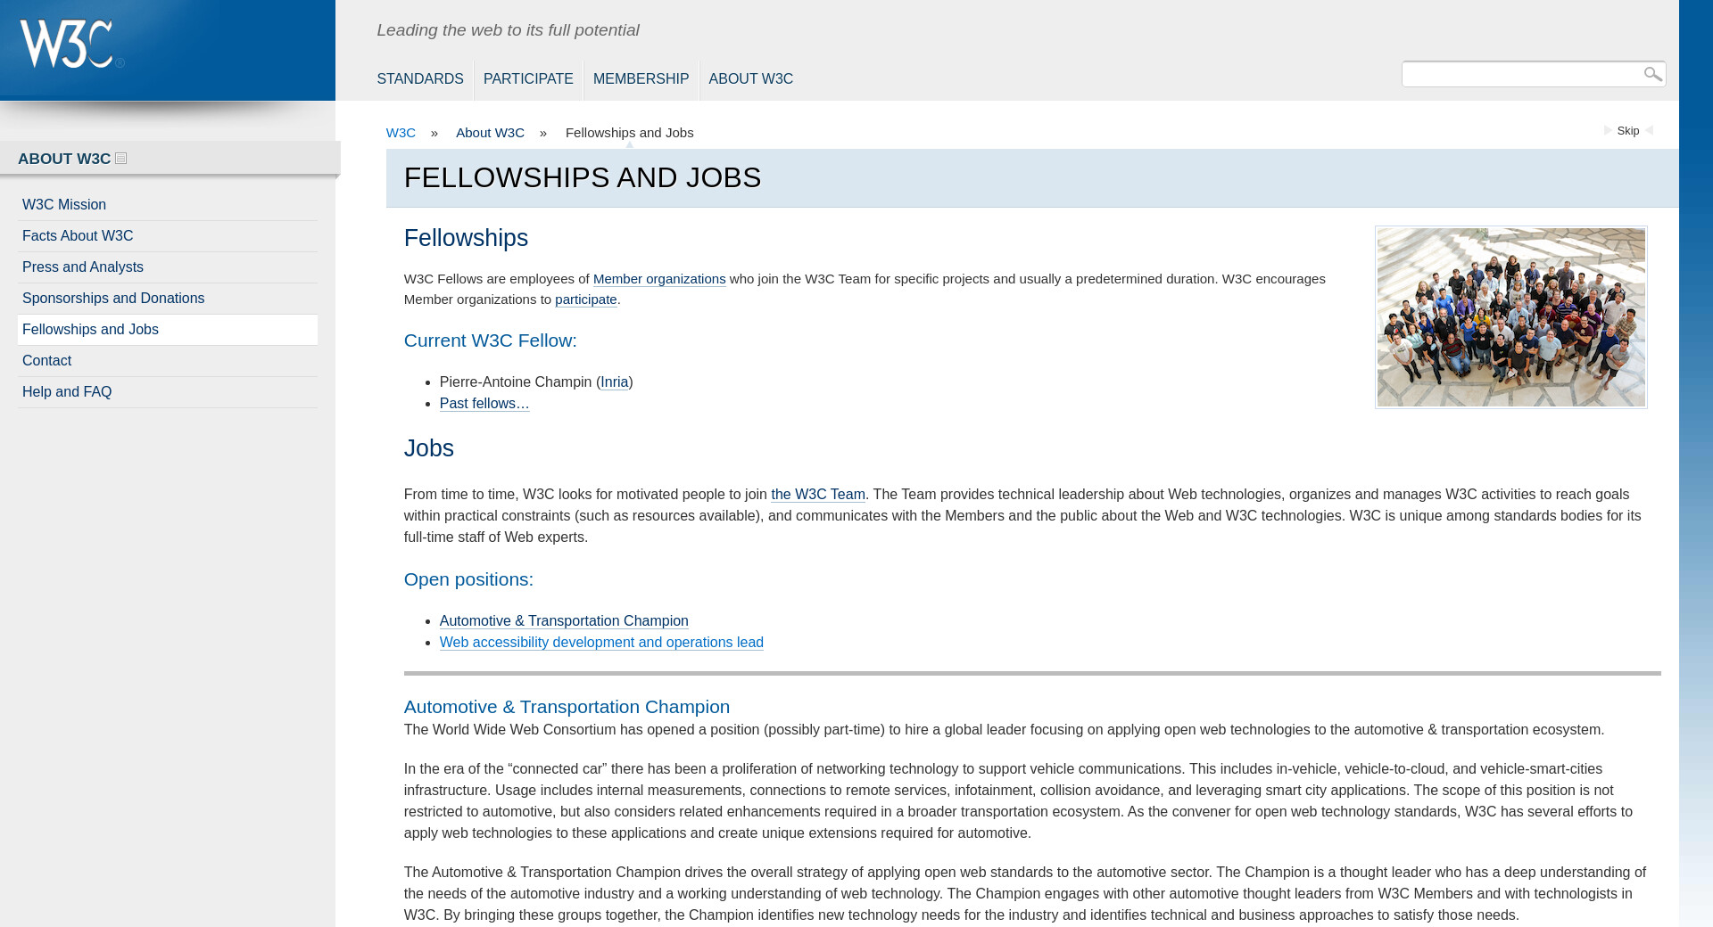Image resolution: width=1713 pixels, height=927 pixels.
Task: Go to W3C Mission in sidebar
Action: tap(64, 205)
